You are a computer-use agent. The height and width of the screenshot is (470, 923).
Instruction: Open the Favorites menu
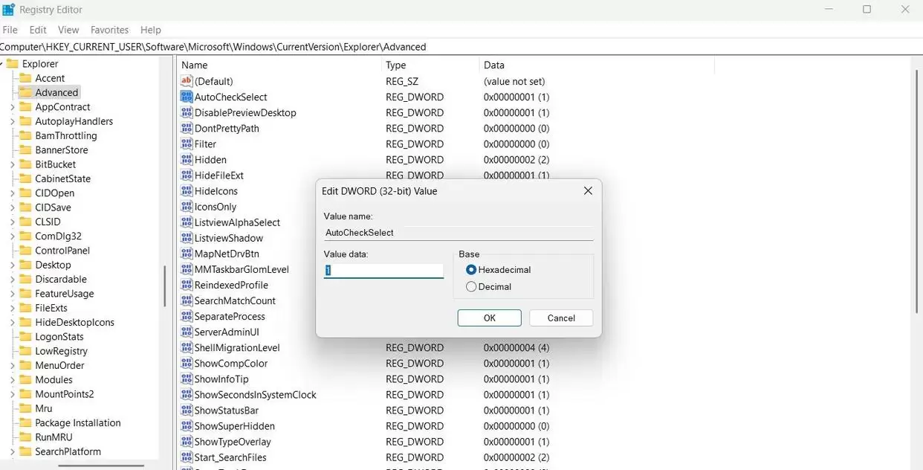(109, 30)
